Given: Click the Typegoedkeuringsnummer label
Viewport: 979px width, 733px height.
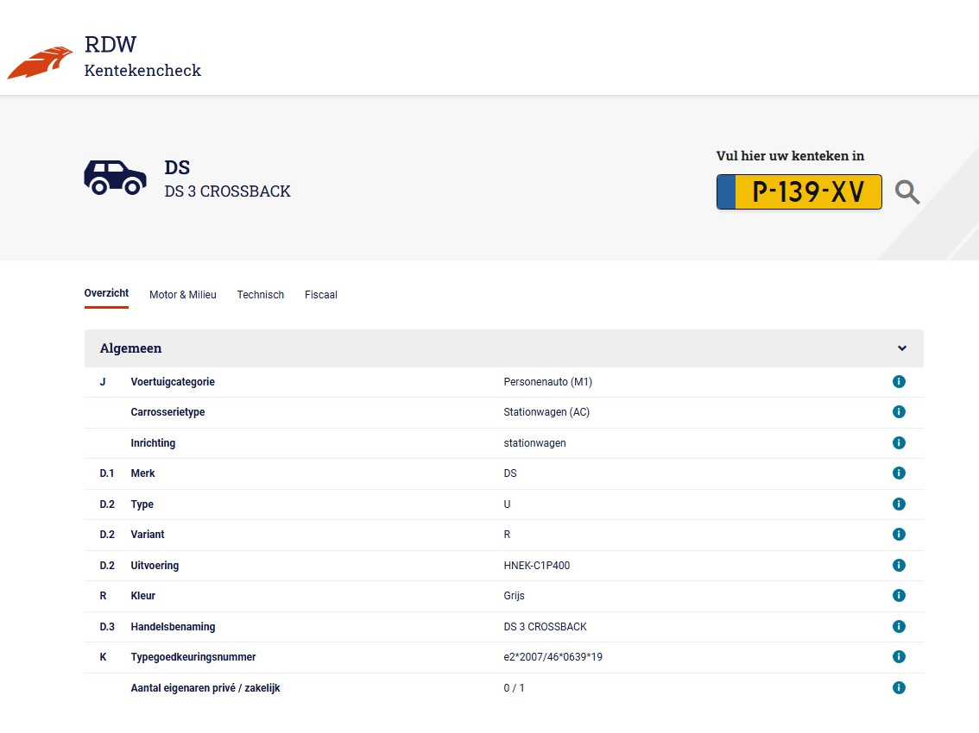Looking at the screenshot, I should pyautogui.click(x=193, y=657).
